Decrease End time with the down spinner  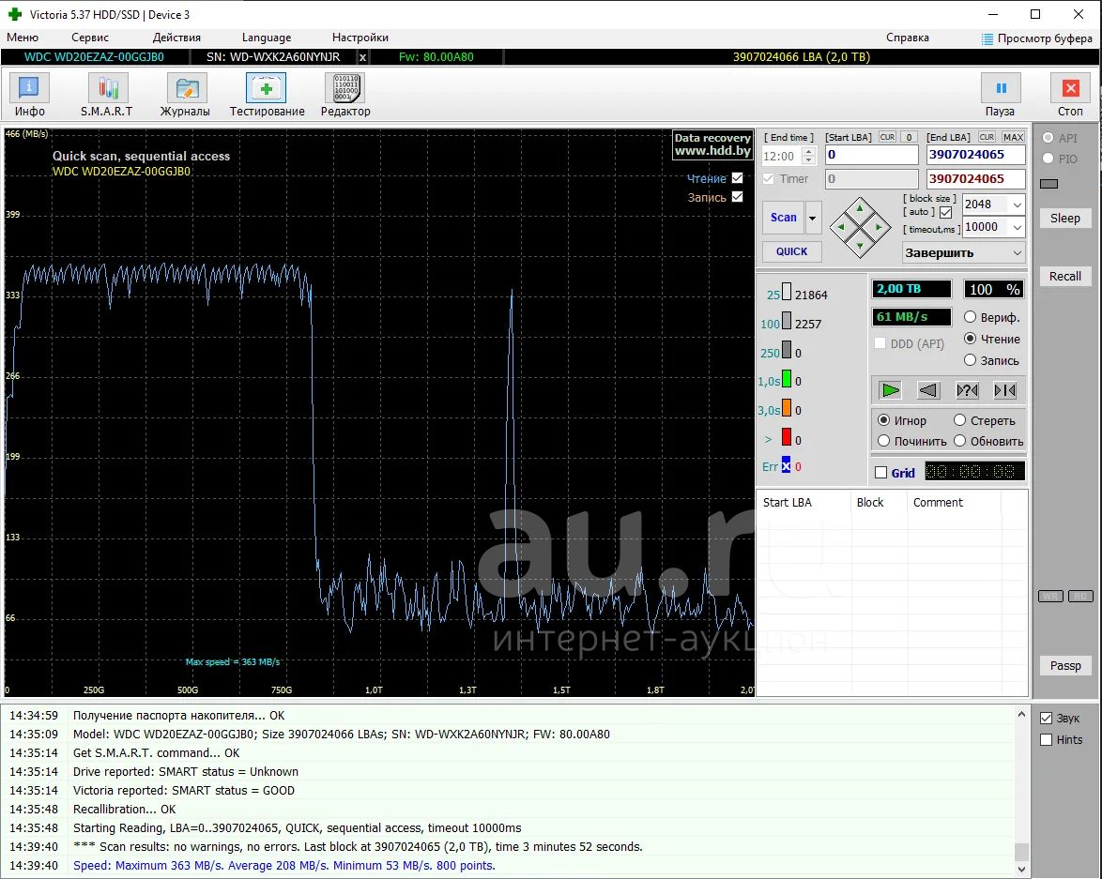tap(808, 161)
